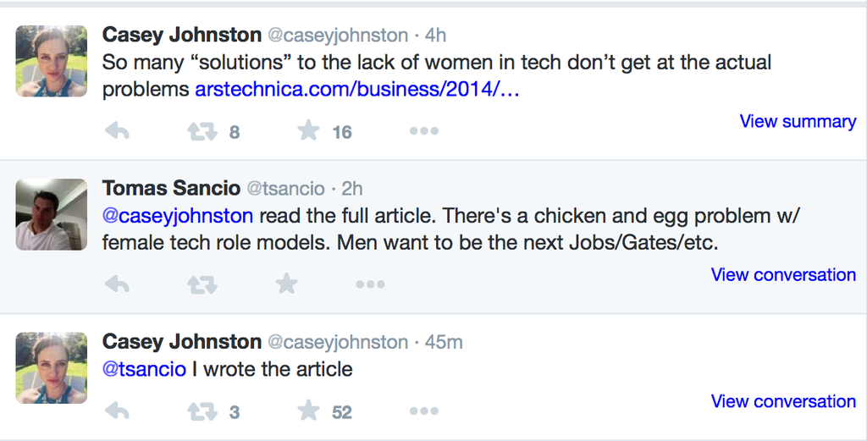The height and width of the screenshot is (441, 867).
Task: Open the arstechnica.com article link
Action: coord(356,89)
